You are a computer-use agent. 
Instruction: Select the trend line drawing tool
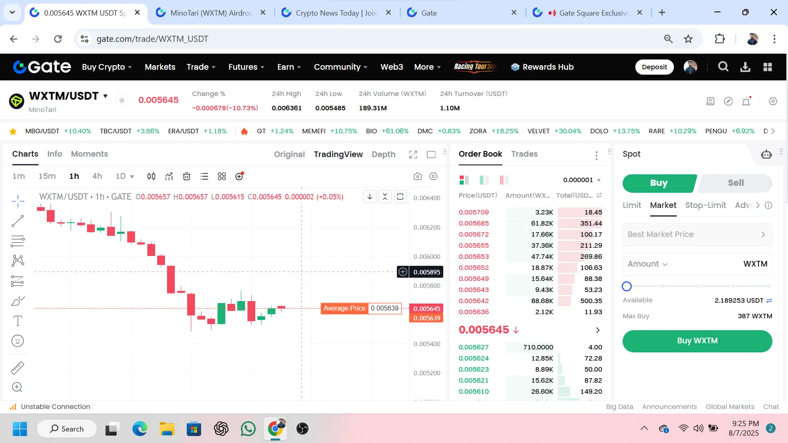(18, 221)
